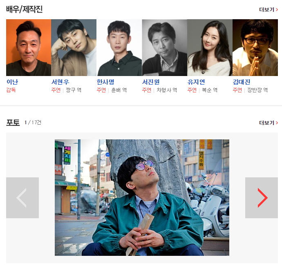Go to previous photo with left arrow
The image size is (282, 273).
[22, 198]
